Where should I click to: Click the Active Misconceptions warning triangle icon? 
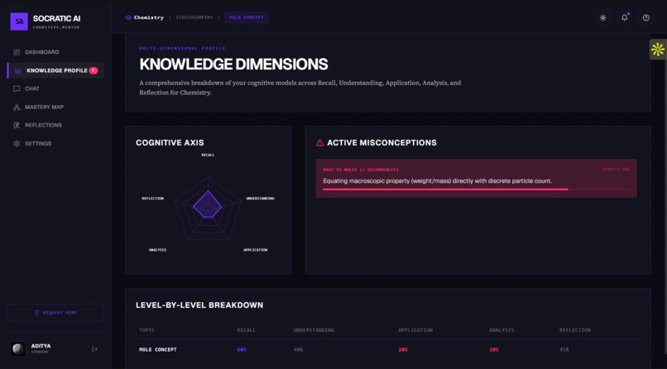pos(319,143)
